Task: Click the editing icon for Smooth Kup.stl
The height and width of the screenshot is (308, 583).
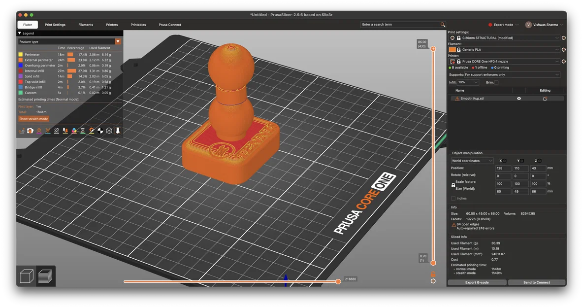Action: 545,99
